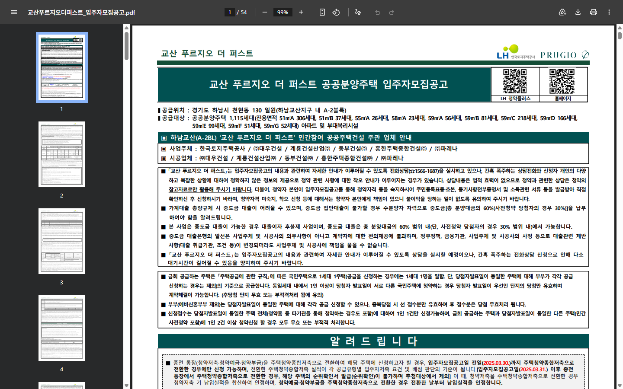Click the red date 2025.03.30
Image resolution: width=623 pixels, height=389 pixels.
pyautogui.click(x=496, y=363)
